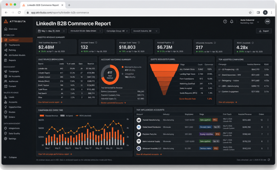This screenshot has width=277, height=170.
Task: Click info icon beside Assisted Orders
Action: 96,42
